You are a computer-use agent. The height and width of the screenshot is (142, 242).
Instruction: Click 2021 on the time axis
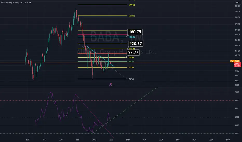click(x=78, y=140)
